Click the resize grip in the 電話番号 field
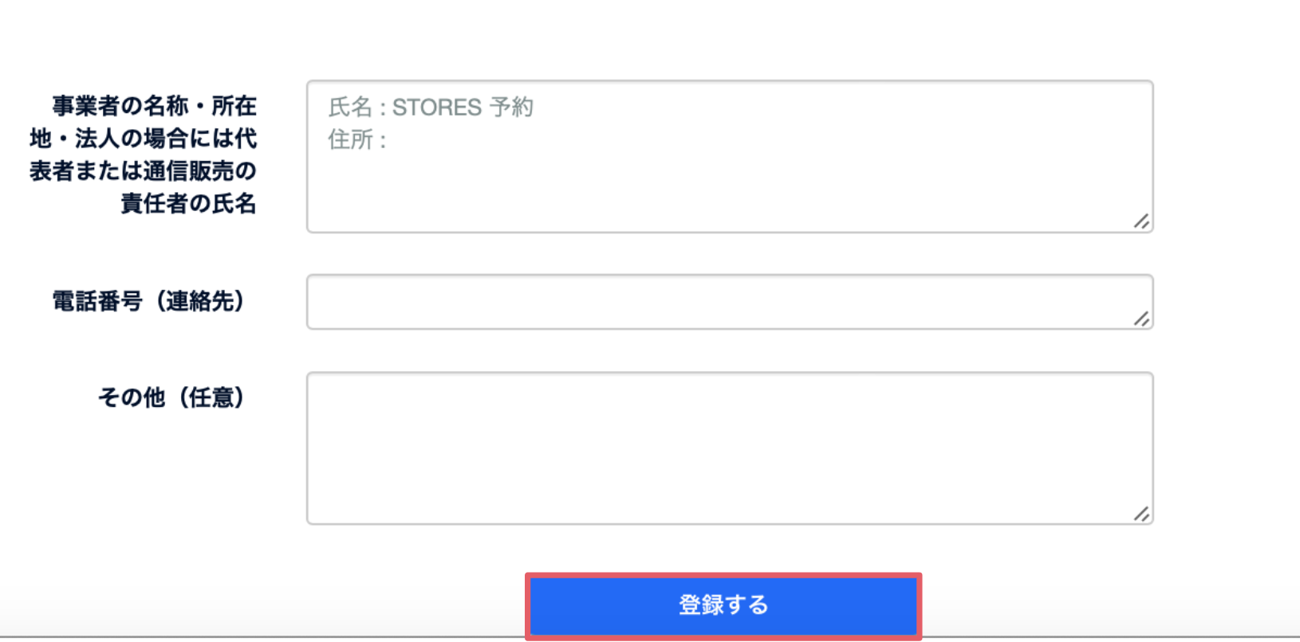The image size is (1300, 642). click(1141, 319)
